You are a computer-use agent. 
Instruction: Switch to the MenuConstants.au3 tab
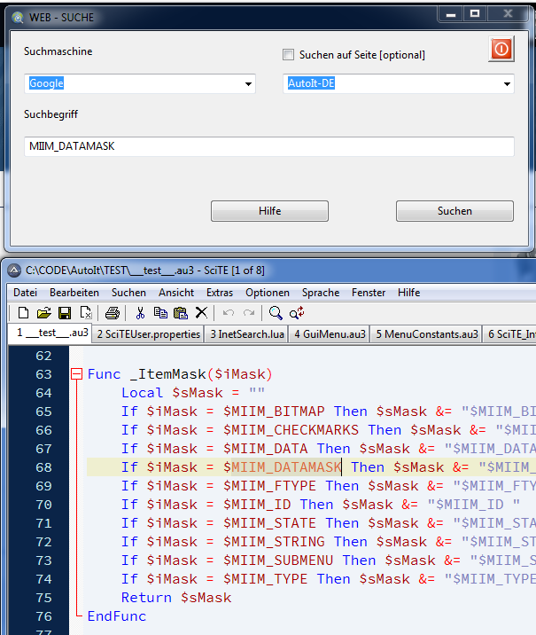(x=426, y=334)
